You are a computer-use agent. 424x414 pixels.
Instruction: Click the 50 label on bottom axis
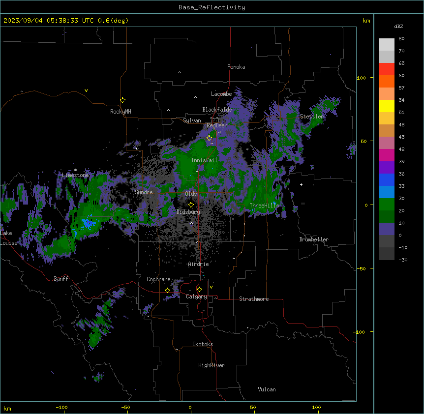(x=253, y=407)
